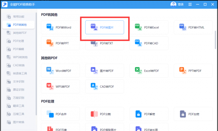Image resolution: width=218 pixels, height=131 pixels.
Task: Click the user avatar icon
Action: click(173, 4)
